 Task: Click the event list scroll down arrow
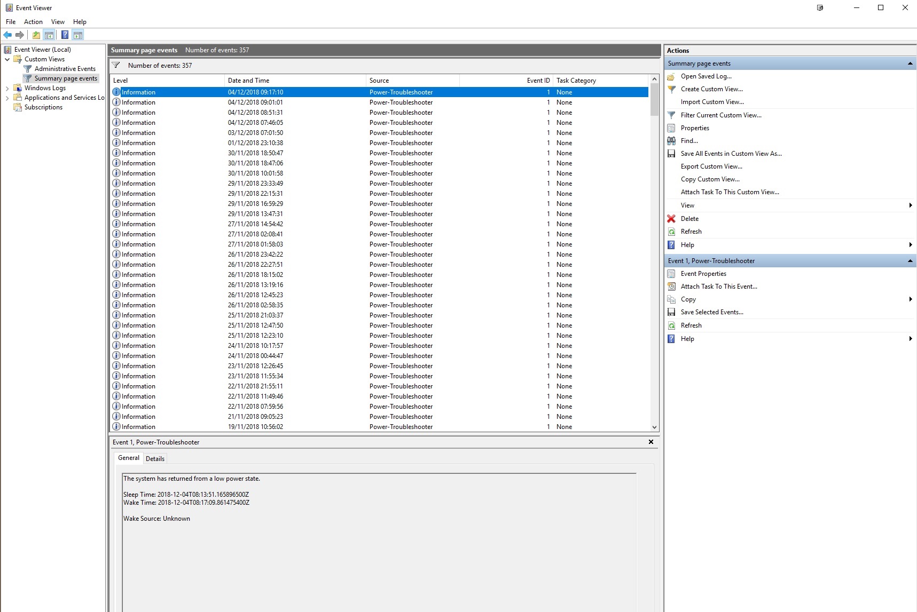point(654,427)
